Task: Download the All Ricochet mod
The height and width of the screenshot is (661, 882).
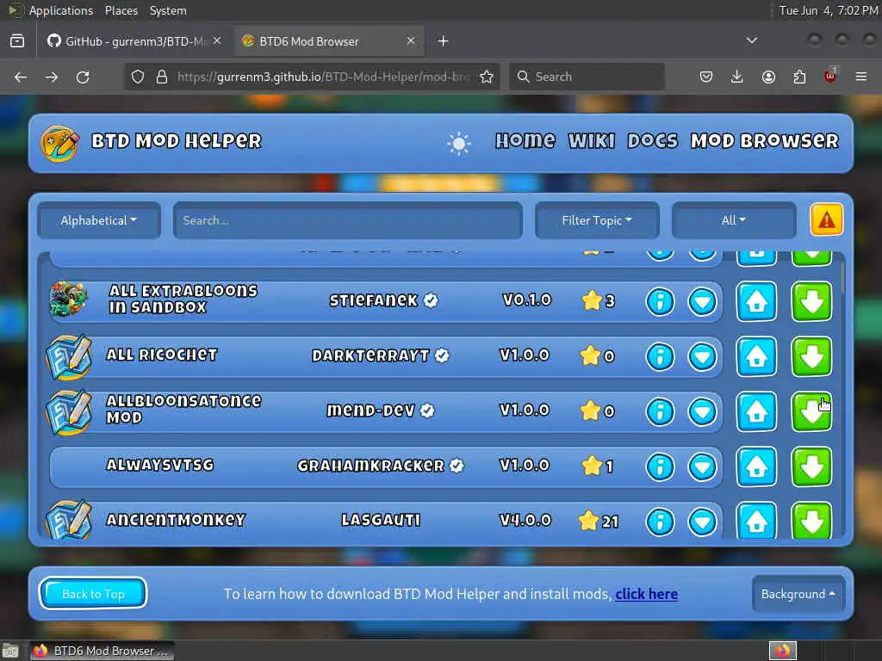Action: pos(811,356)
